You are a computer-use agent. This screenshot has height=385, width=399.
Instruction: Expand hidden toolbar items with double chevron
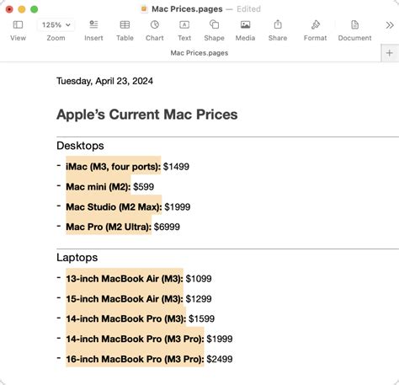[x=390, y=25]
